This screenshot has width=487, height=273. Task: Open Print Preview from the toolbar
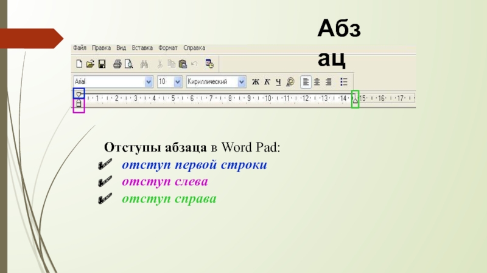[129, 64]
